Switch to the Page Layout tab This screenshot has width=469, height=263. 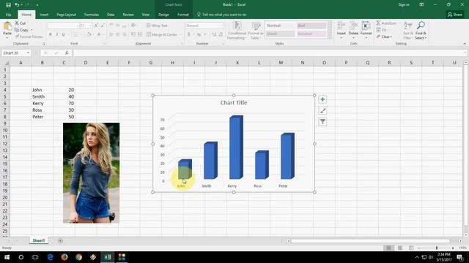66,15
